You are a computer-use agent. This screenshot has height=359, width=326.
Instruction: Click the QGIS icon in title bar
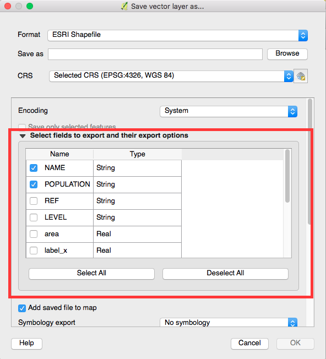coord(124,6)
